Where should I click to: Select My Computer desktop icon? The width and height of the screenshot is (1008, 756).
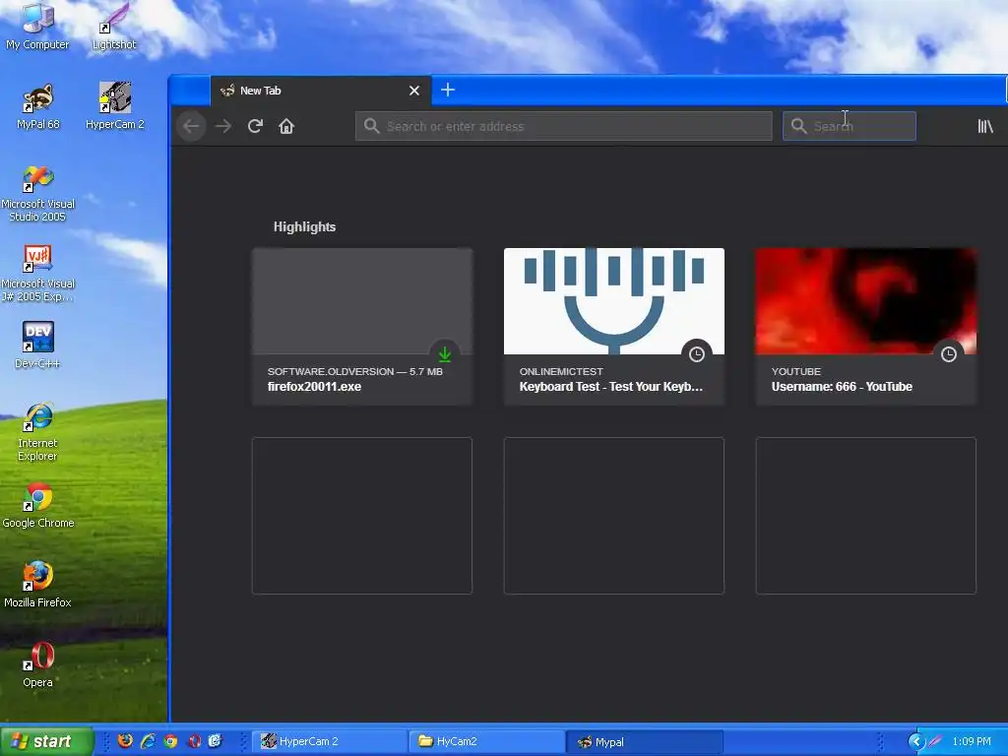(37, 27)
